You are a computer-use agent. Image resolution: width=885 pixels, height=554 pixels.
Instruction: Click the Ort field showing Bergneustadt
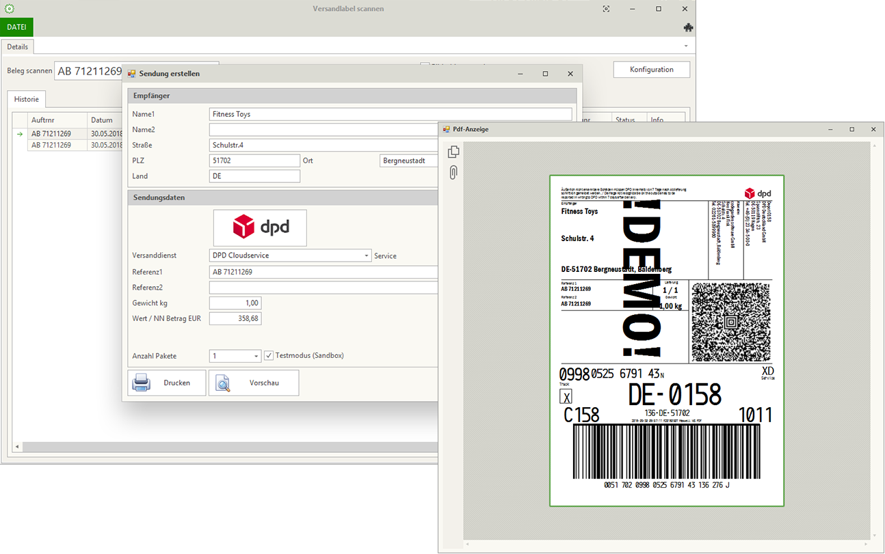(409, 161)
